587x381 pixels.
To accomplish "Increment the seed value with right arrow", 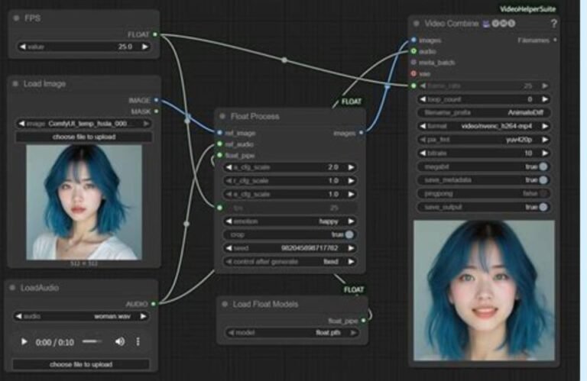I will click(x=351, y=248).
